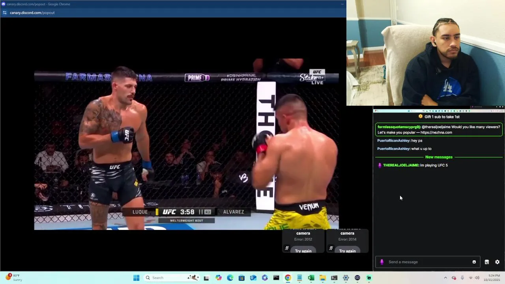Click the muted mic icon on Error 2012 tile
The image size is (505, 284).
287,248
